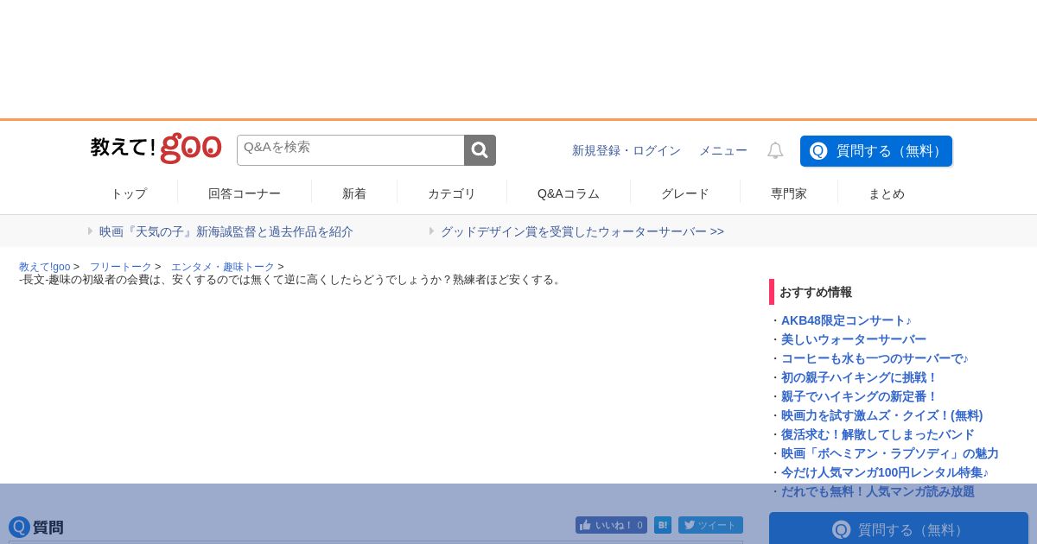Select the 新着 nav item
Image resolution: width=1037 pixels, height=544 pixels.
click(354, 193)
